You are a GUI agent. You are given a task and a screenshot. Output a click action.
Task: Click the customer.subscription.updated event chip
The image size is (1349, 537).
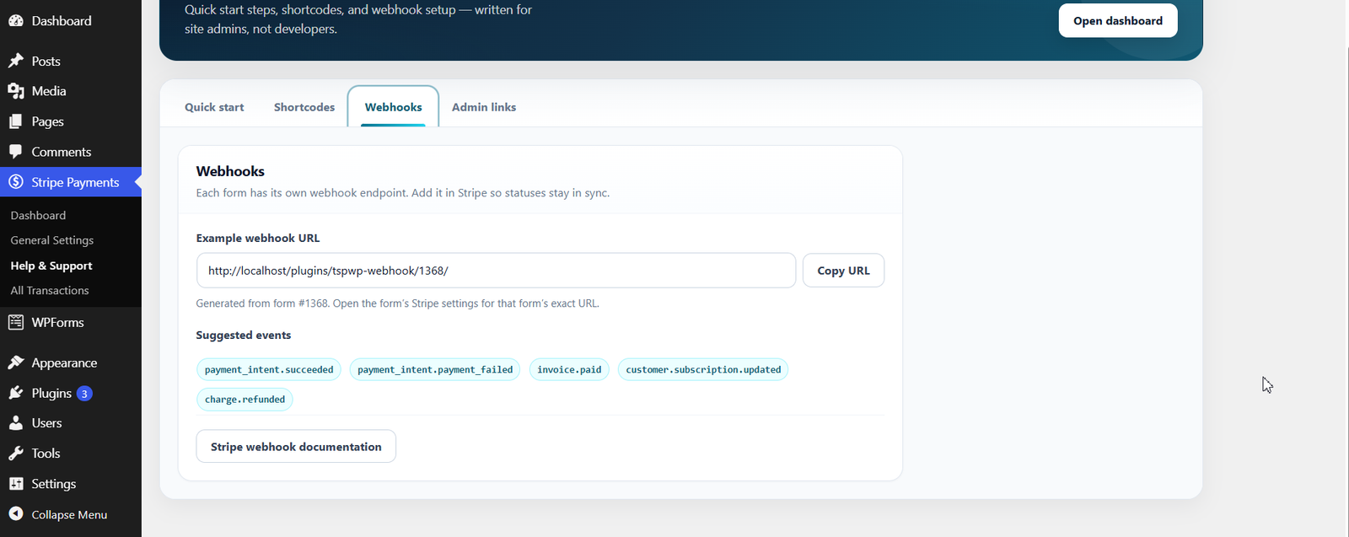[x=703, y=369]
